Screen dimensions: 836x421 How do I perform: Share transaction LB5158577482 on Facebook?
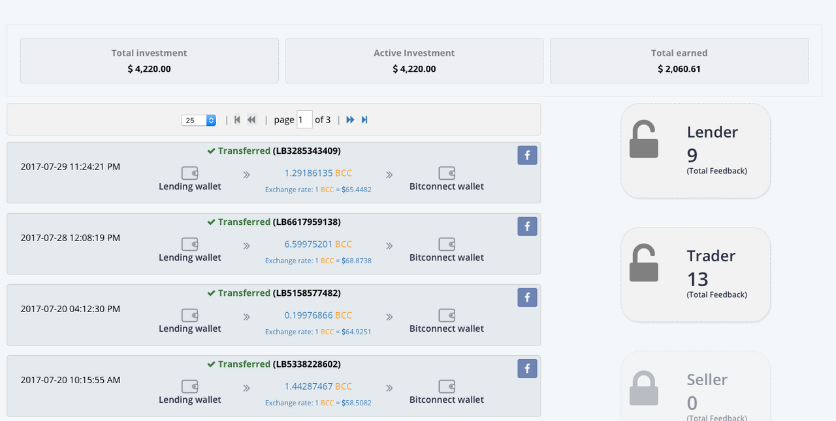528,297
